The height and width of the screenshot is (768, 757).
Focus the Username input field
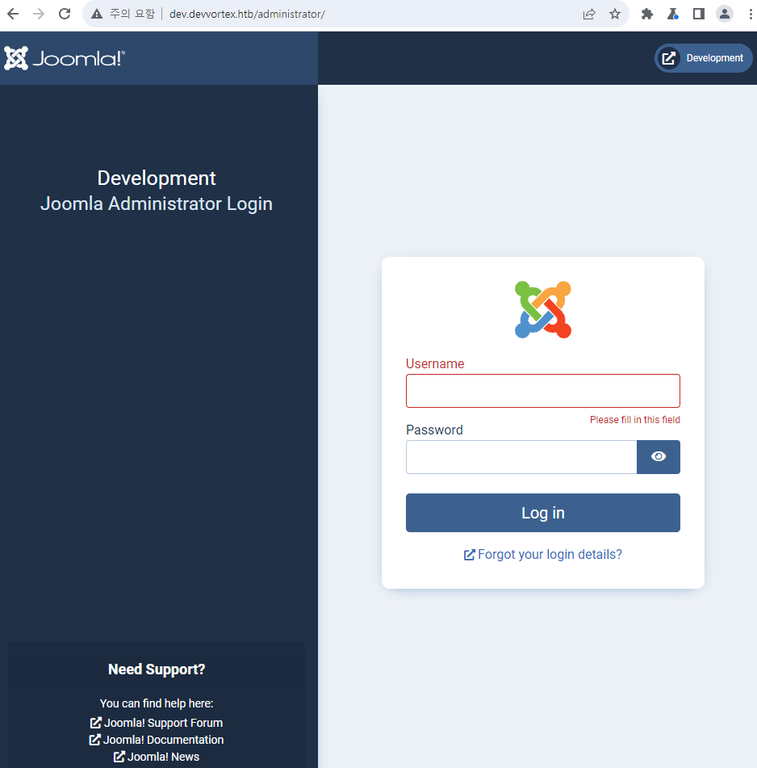(x=542, y=391)
